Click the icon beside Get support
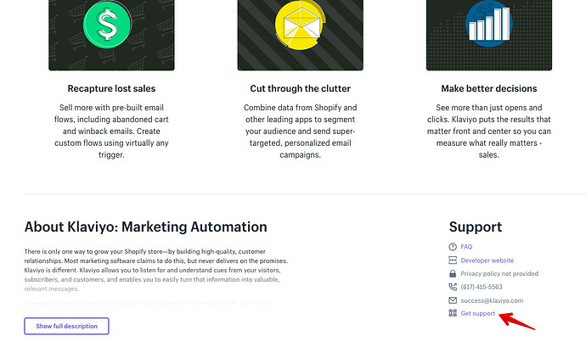586x347 pixels. point(453,314)
